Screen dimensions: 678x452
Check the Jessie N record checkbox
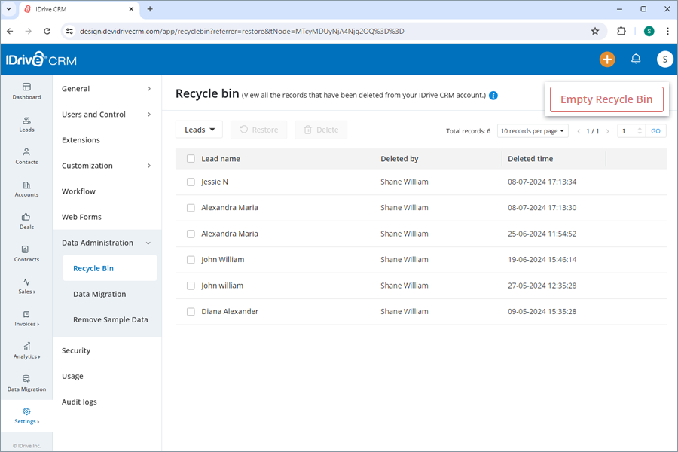191,182
